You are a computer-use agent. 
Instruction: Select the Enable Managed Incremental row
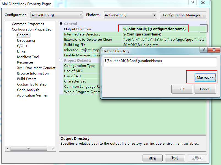tap(82, 55)
